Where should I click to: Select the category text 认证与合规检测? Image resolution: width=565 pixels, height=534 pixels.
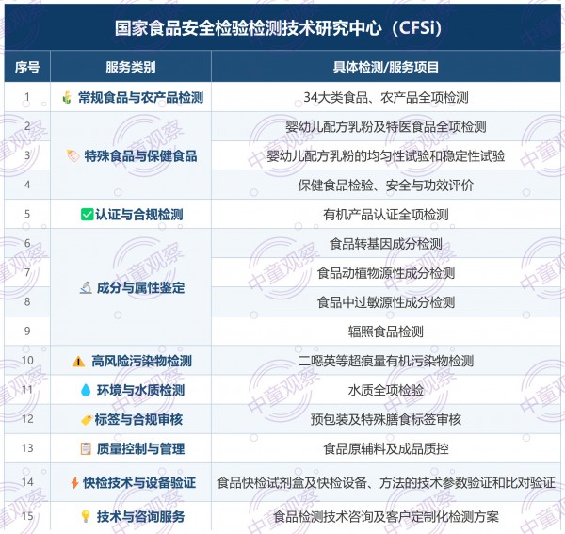pyautogui.click(x=139, y=214)
